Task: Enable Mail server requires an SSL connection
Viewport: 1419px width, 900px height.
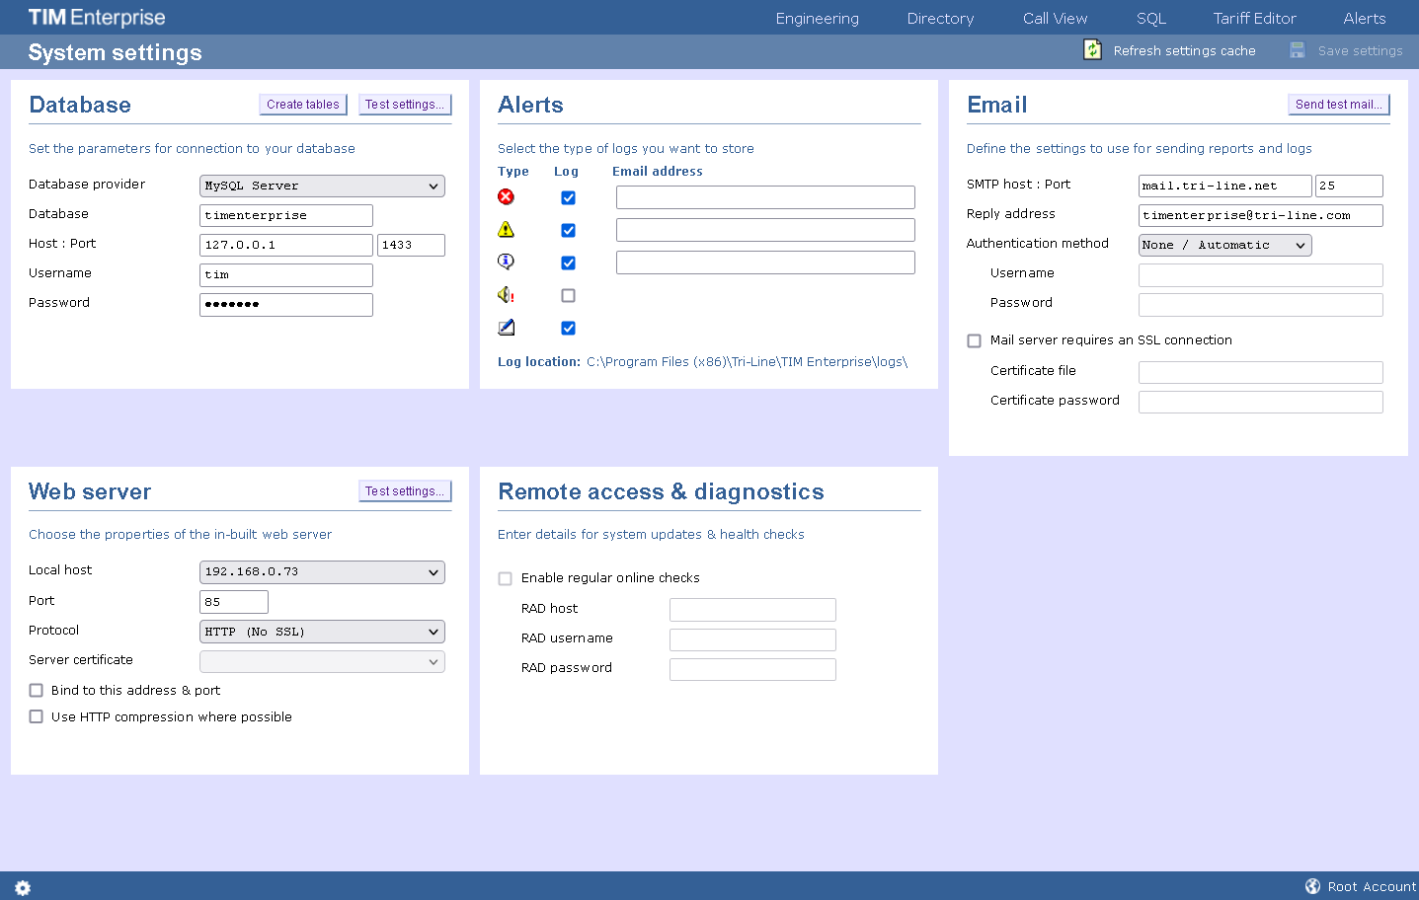Action: click(974, 339)
